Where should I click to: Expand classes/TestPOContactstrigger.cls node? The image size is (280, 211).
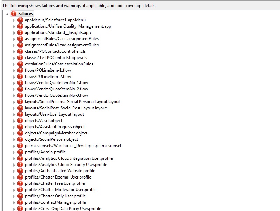pyautogui.click(x=14, y=58)
